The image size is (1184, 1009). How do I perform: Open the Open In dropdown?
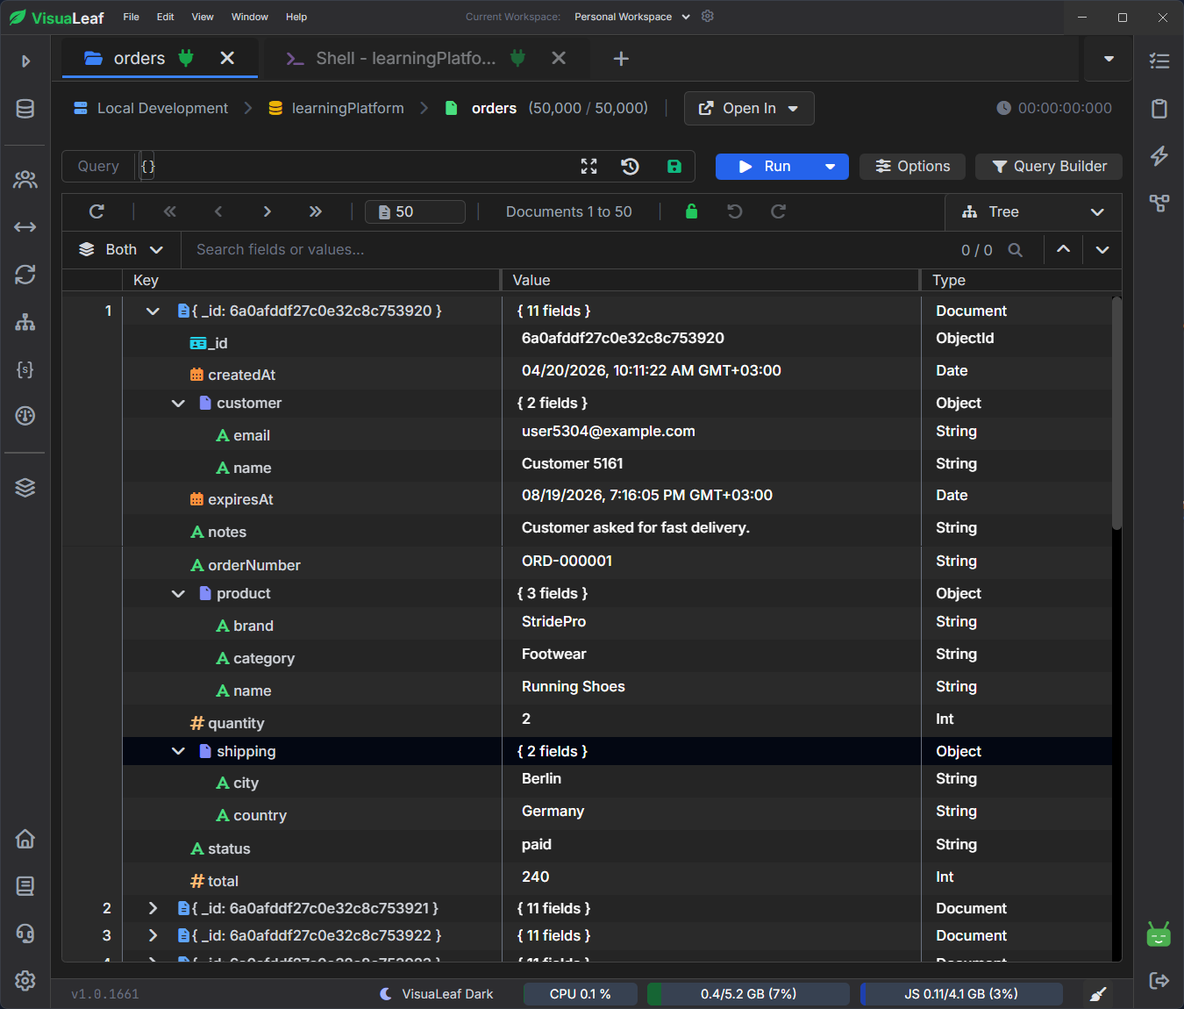749,109
